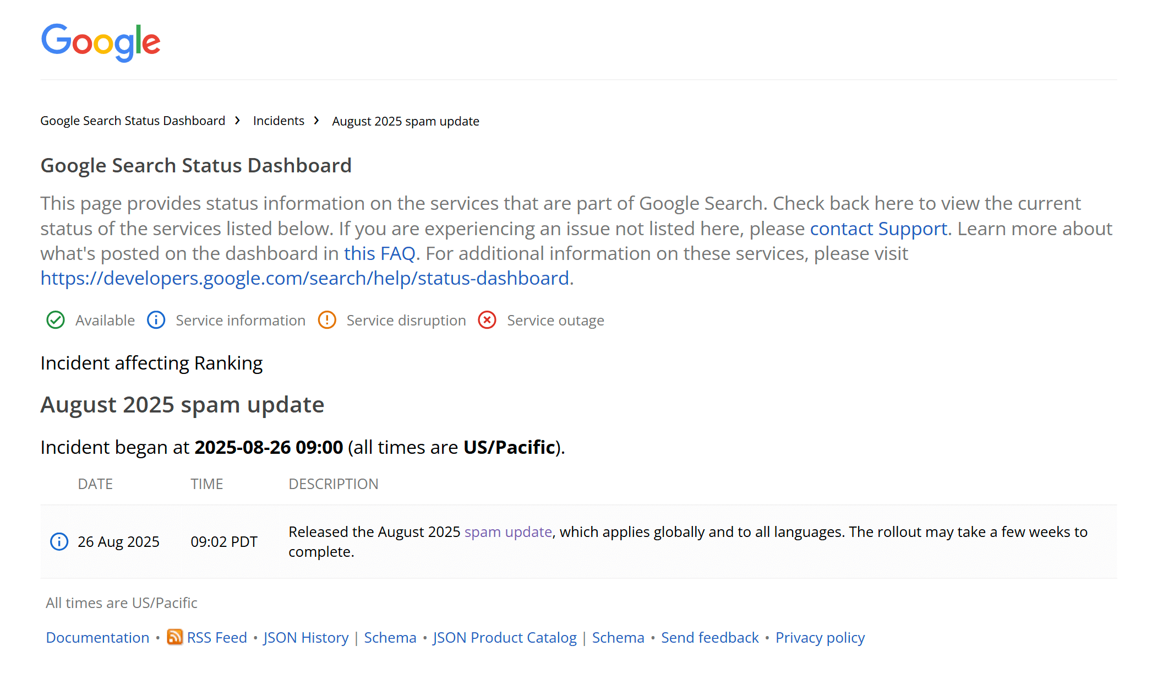
Task: Select the August 2025 spam update breadcrumb
Action: (x=406, y=121)
